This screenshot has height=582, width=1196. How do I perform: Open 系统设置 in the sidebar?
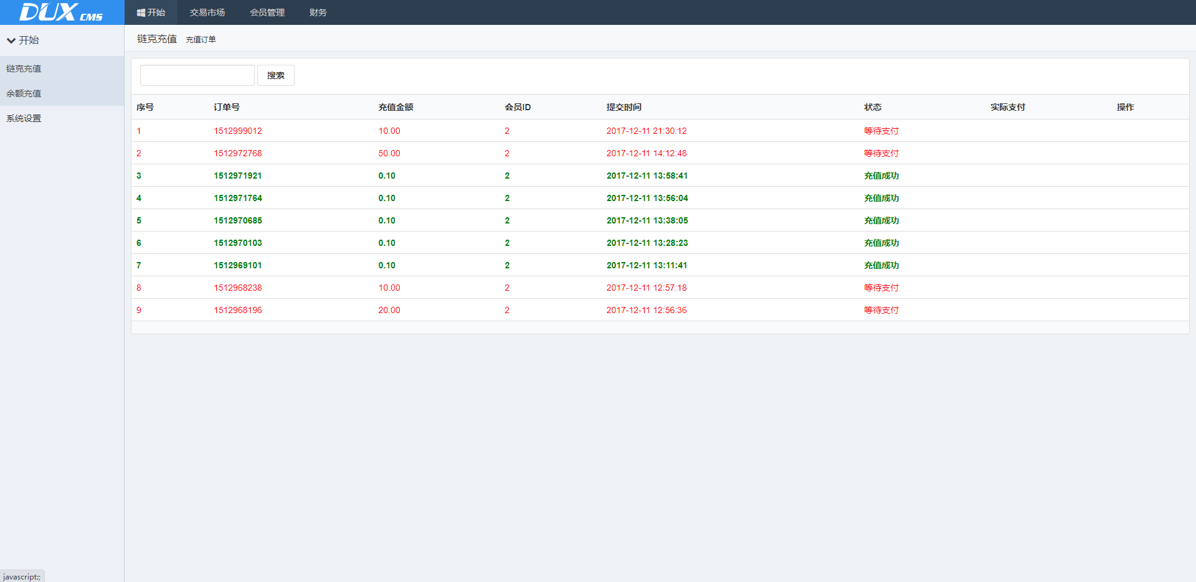coord(24,118)
